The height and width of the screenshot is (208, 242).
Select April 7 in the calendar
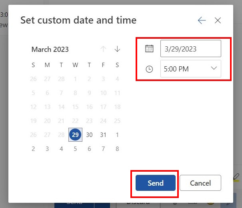pos(103,149)
